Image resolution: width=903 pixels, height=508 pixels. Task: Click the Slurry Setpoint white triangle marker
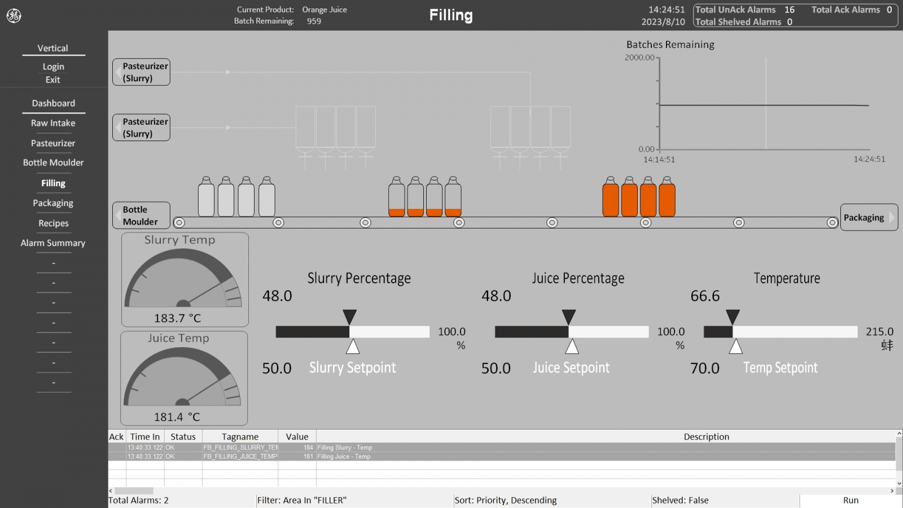(x=353, y=346)
